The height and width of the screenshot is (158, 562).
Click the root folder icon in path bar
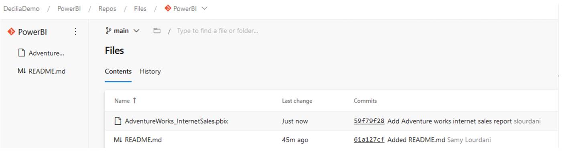click(x=157, y=30)
